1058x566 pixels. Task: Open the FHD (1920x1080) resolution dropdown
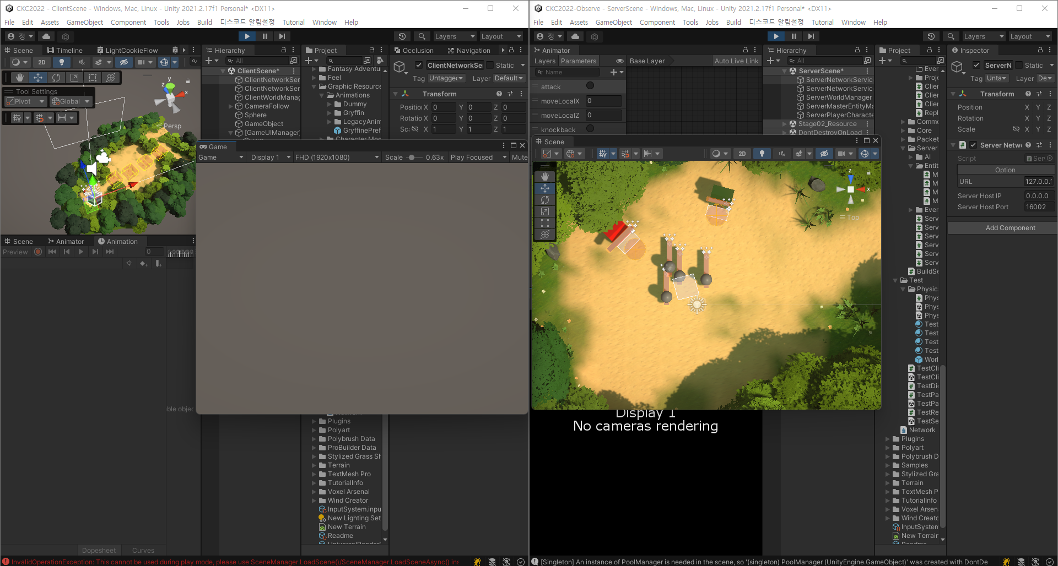click(x=337, y=157)
